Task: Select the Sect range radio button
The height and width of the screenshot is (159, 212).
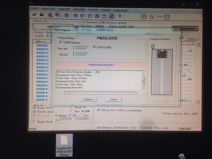Action: [81, 115]
